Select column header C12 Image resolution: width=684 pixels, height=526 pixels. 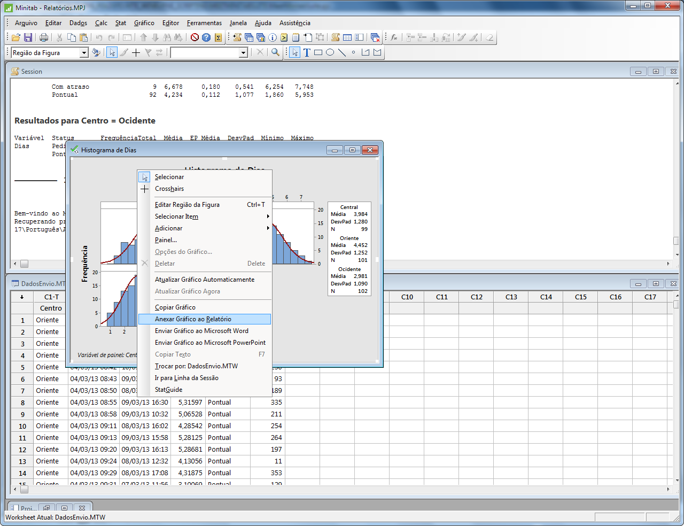[476, 297]
